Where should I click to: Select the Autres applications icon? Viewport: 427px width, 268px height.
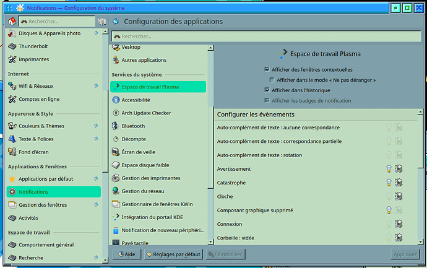pyautogui.click(x=116, y=60)
